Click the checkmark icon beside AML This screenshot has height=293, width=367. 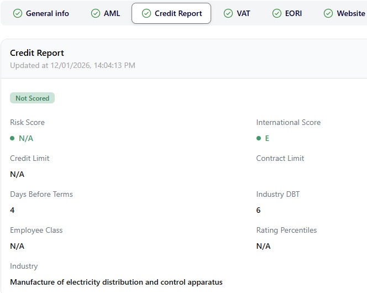[x=96, y=13]
